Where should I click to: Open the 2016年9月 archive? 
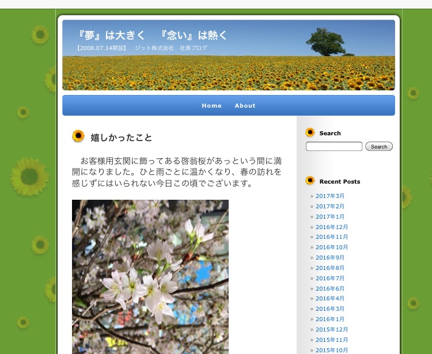(x=330, y=258)
